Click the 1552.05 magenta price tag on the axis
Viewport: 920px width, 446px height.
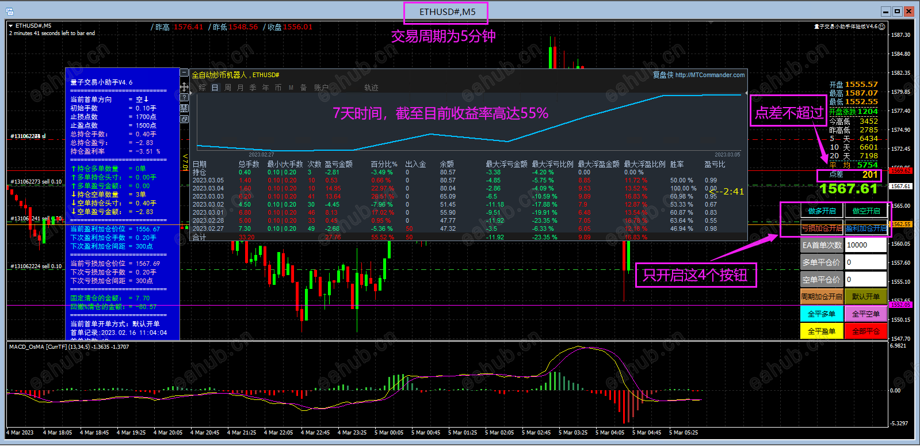pyautogui.click(x=901, y=305)
